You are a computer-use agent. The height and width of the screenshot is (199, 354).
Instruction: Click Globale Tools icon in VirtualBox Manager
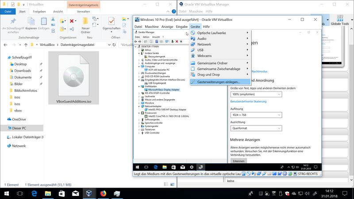click(340, 18)
